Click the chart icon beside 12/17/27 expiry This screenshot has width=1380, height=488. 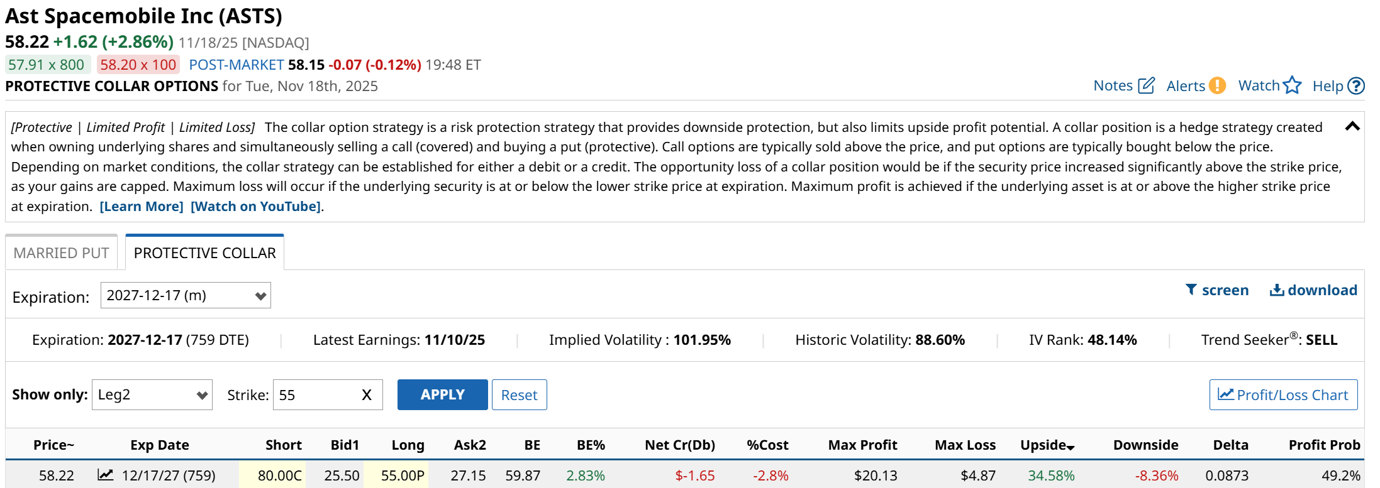pyautogui.click(x=105, y=475)
